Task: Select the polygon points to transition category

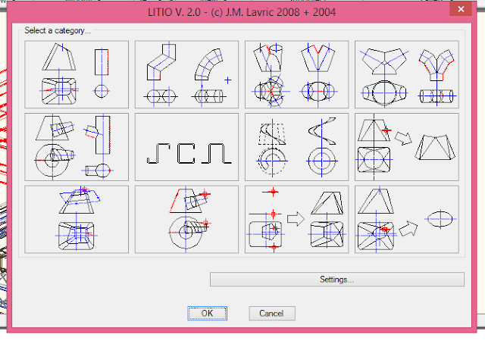Action: (x=297, y=220)
